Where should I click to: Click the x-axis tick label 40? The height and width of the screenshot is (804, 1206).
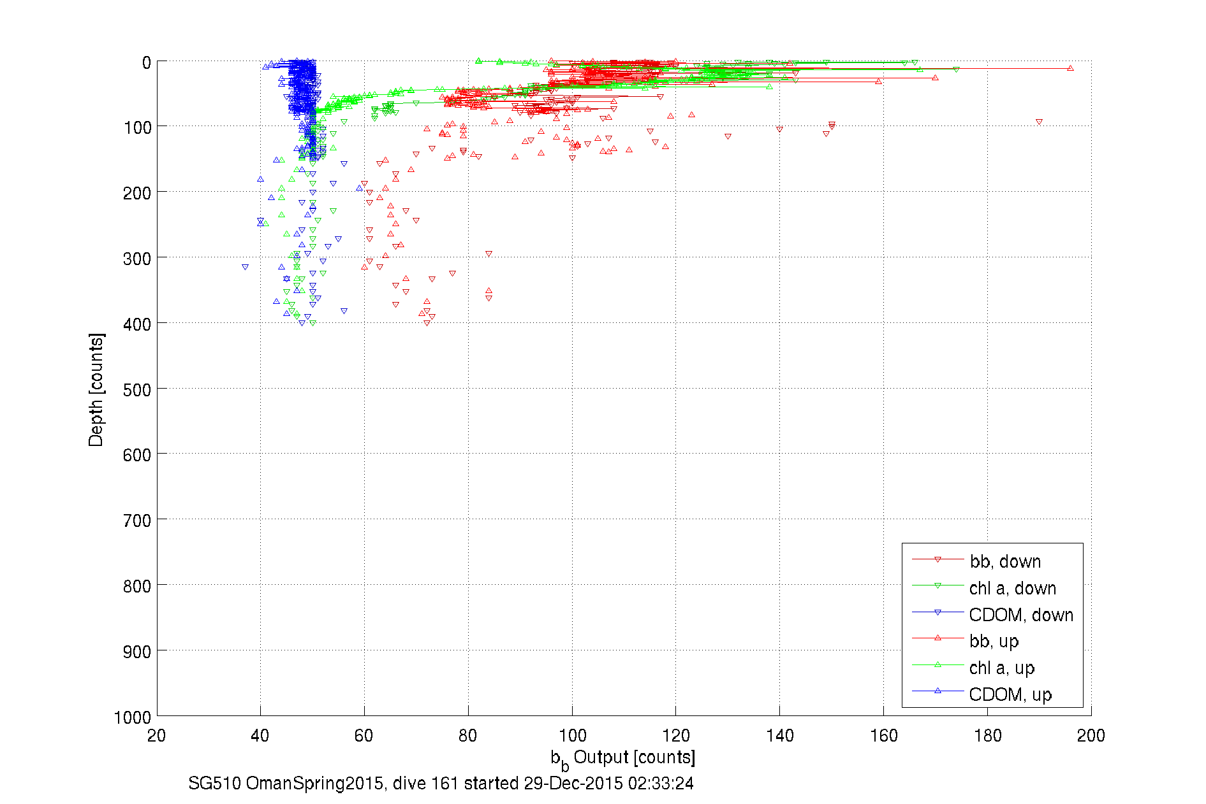pos(260,736)
